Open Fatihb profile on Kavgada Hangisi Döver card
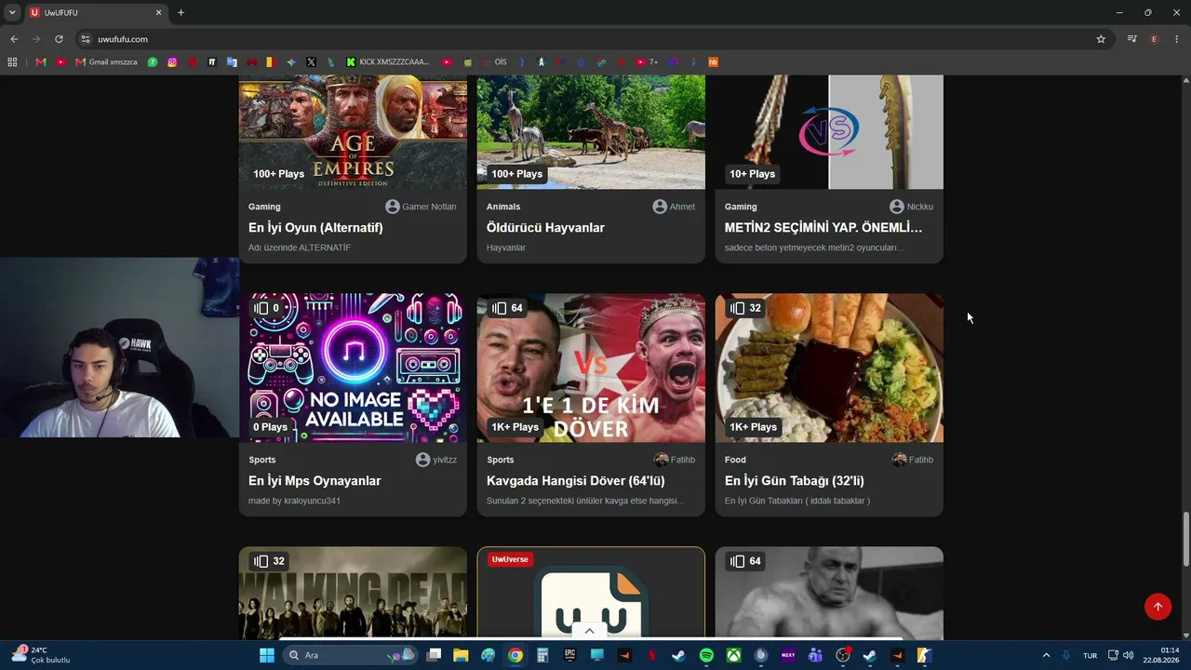The height and width of the screenshot is (670, 1191). point(675,460)
